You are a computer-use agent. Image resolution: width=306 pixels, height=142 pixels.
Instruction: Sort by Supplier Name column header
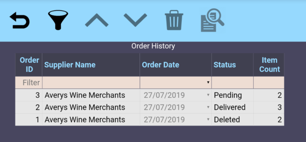(70, 65)
